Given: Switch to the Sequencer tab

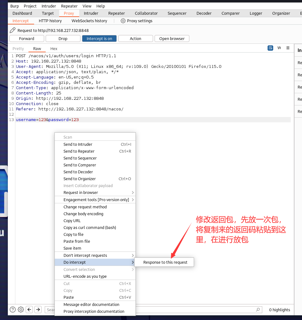Looking at the screenshot, I should (x=177, y=13).
